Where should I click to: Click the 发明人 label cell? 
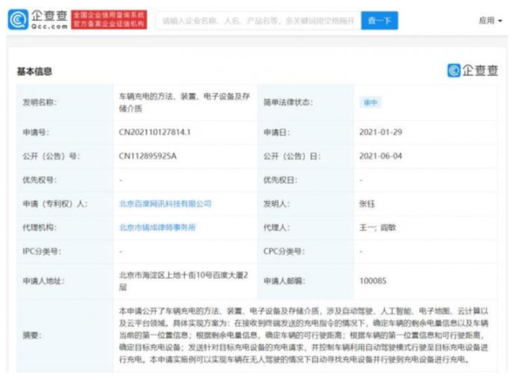pyautogui.click(x=306, y=204)
